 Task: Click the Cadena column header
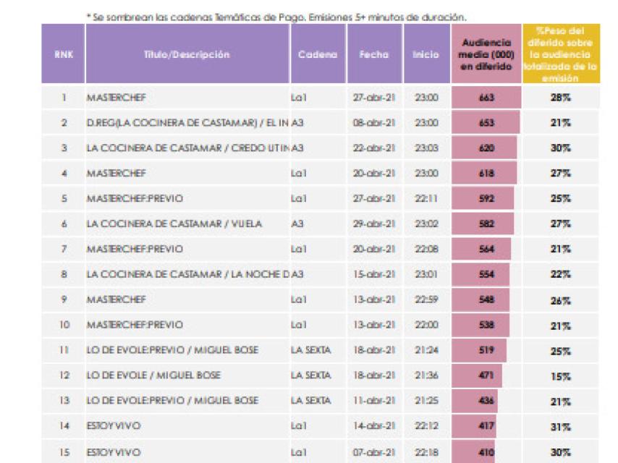318,54
